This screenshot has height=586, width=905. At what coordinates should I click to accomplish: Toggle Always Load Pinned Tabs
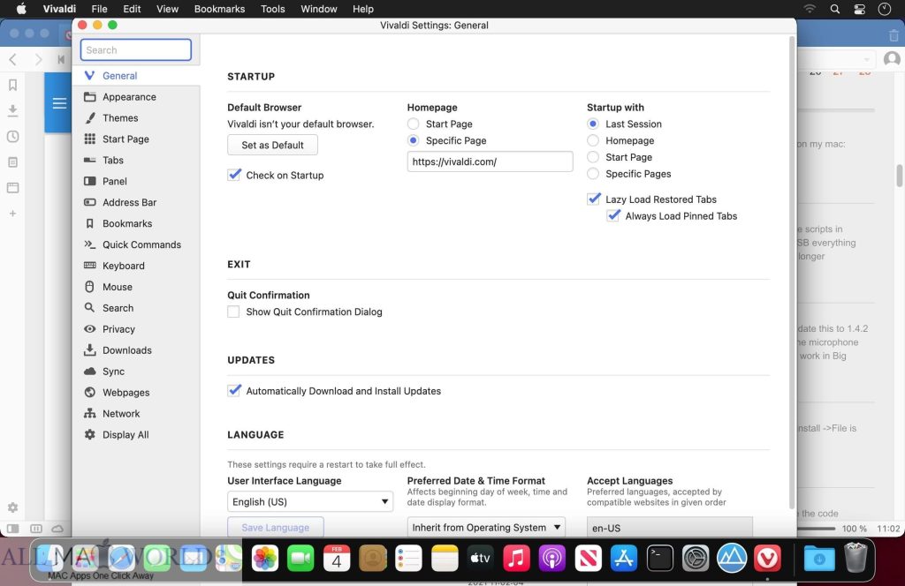coord(613,215)
